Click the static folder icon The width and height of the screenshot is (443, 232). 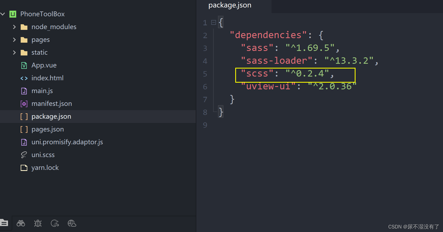coord(24,53)
